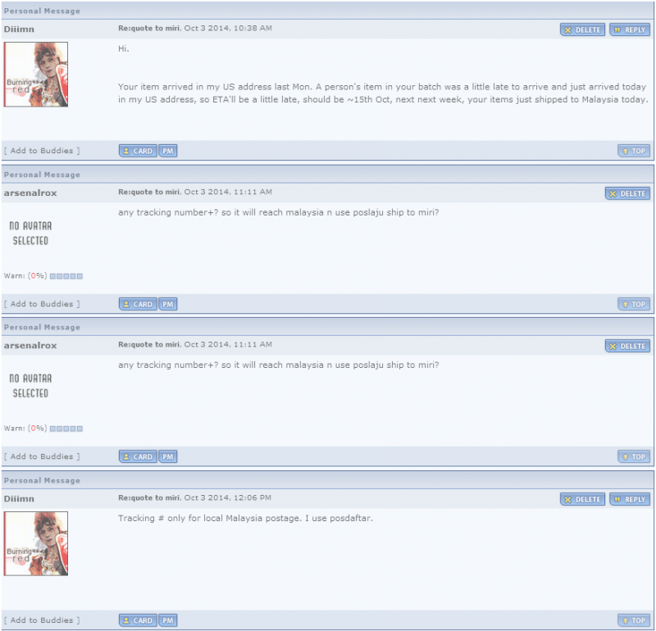The image size is (656, 631).
Task: Delete Diiimn's 10:38 AM message
Action: click(582, 30)
